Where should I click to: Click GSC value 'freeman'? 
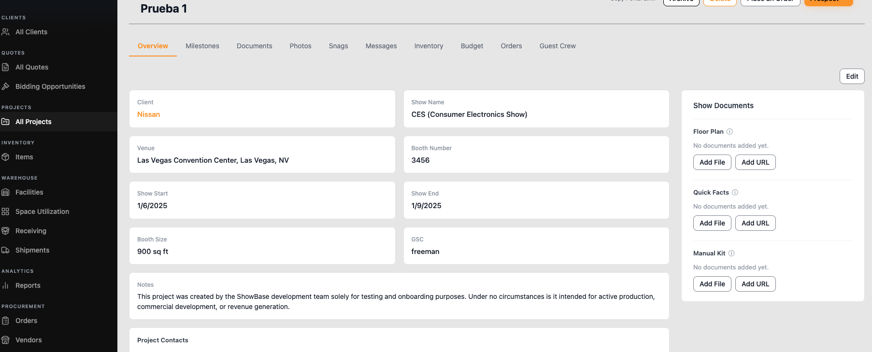425,252
